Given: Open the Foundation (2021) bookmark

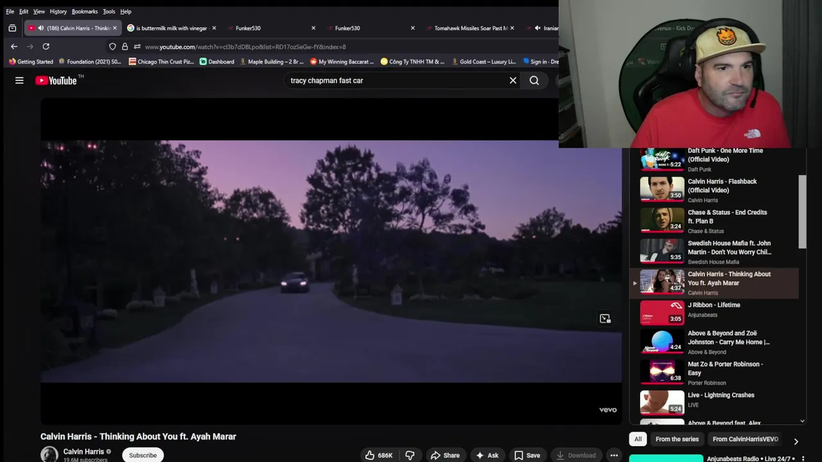Looking at the screenshot, I should point(90,62).
